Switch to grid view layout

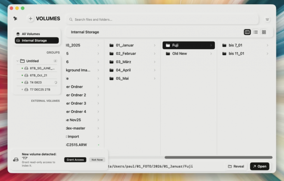pos(264,32)
